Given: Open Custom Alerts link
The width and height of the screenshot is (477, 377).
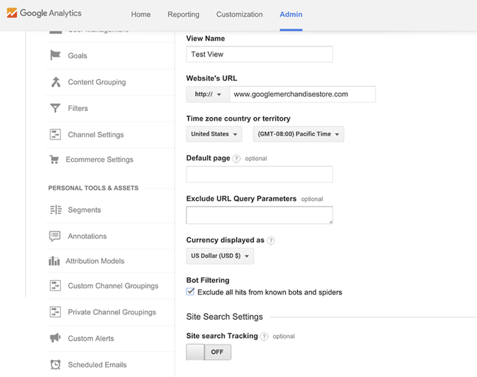Looking at the screenshot, I should (x=91, y=339).
